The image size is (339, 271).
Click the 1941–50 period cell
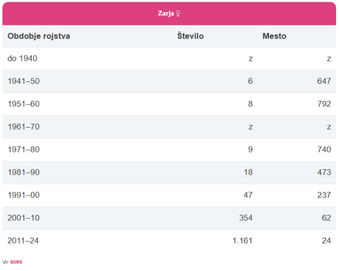tap(24, 81)
